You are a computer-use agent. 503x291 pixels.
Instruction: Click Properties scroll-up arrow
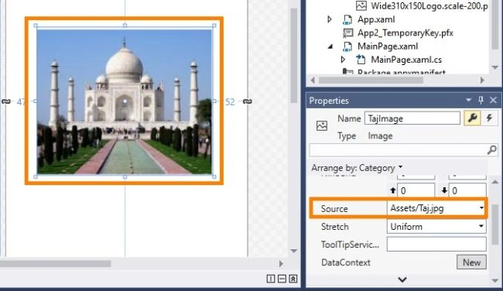click(x=495, y=182)
